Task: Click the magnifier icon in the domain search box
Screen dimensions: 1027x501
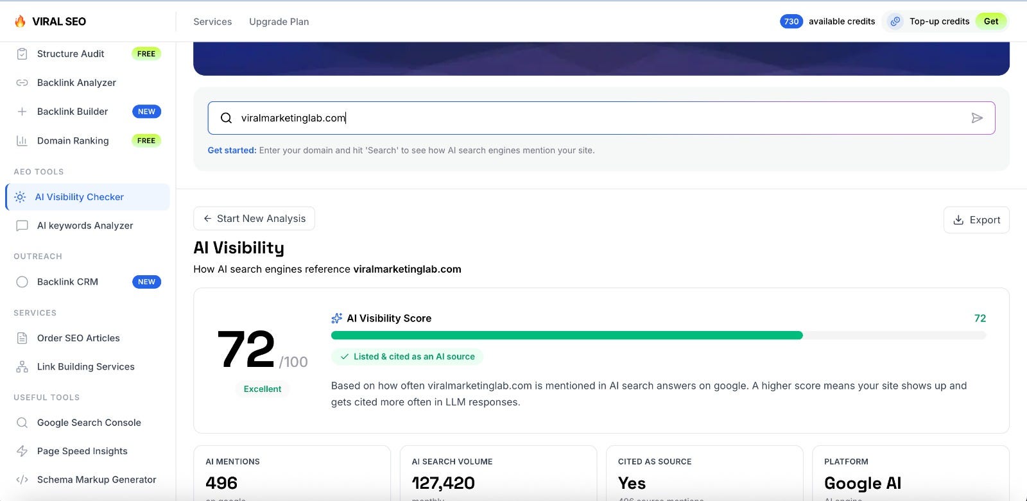Action: coord(226,118)
